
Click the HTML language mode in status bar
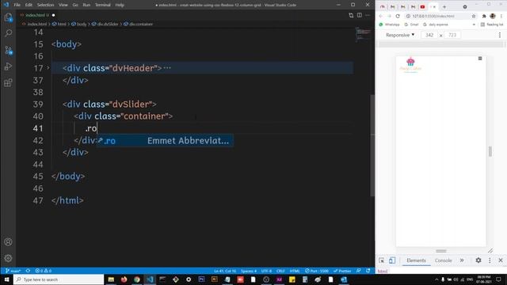[x=295, y=271]
